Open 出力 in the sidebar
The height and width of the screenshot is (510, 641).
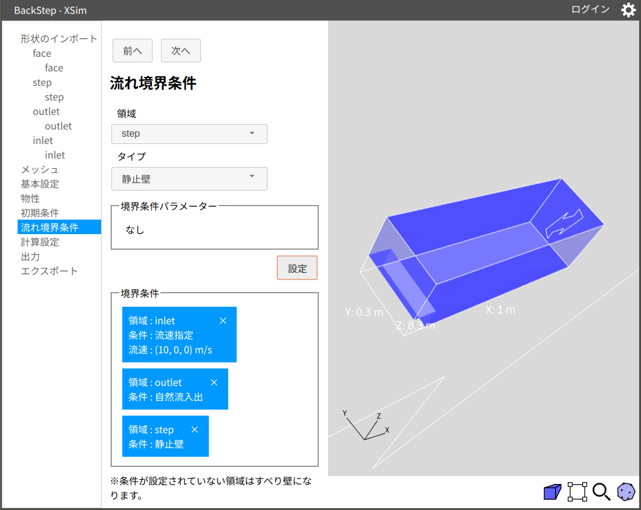click(30, 257)
